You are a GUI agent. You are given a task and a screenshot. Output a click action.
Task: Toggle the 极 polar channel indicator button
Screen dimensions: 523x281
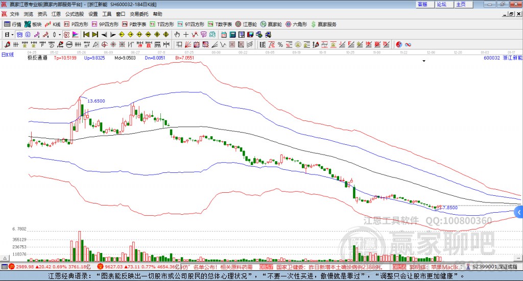67,35
